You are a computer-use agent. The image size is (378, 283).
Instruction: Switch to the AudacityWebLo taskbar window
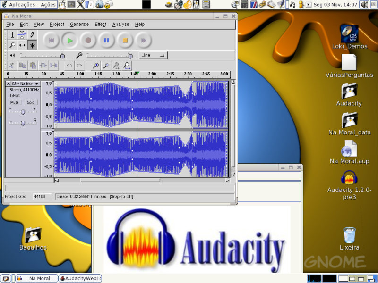pos(80,278)
